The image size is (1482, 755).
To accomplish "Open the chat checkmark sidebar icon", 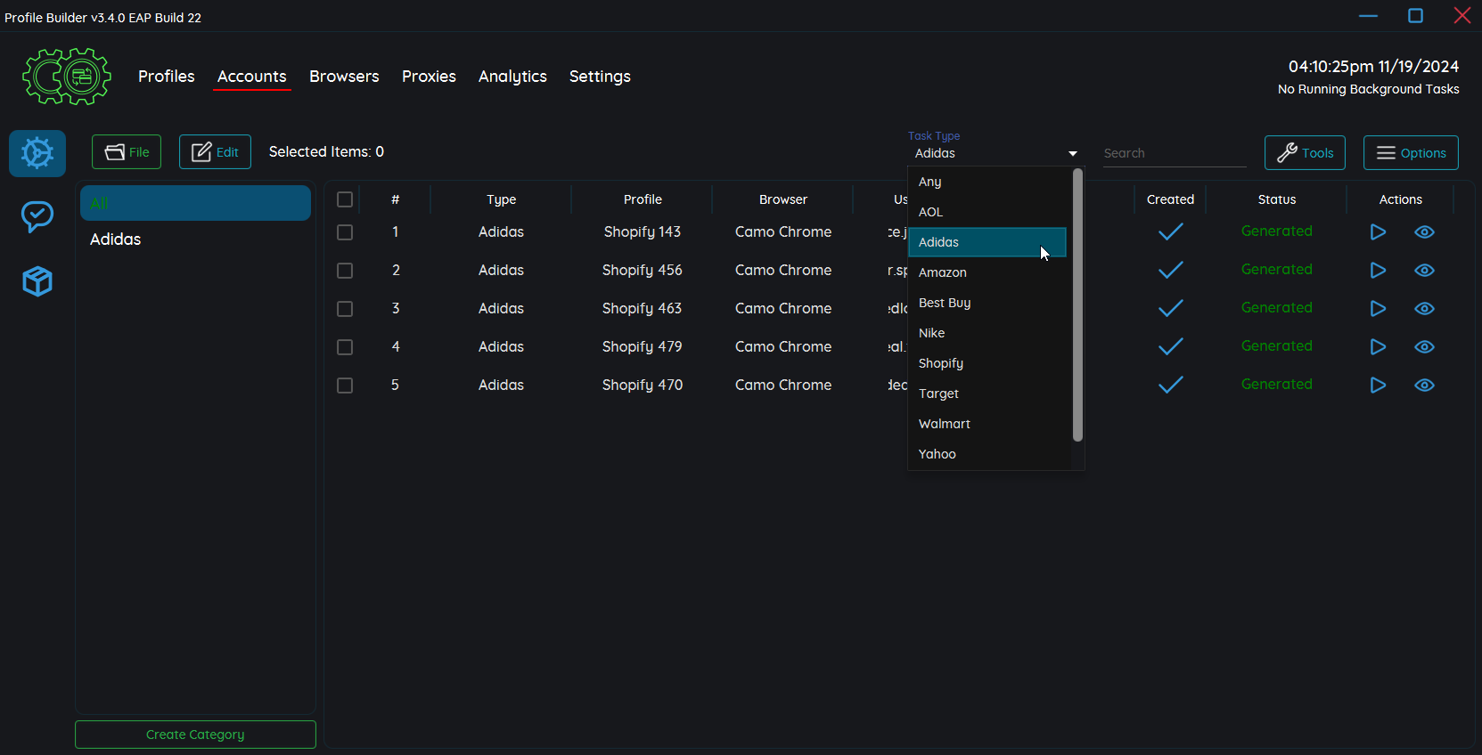I will click(37, 216).
